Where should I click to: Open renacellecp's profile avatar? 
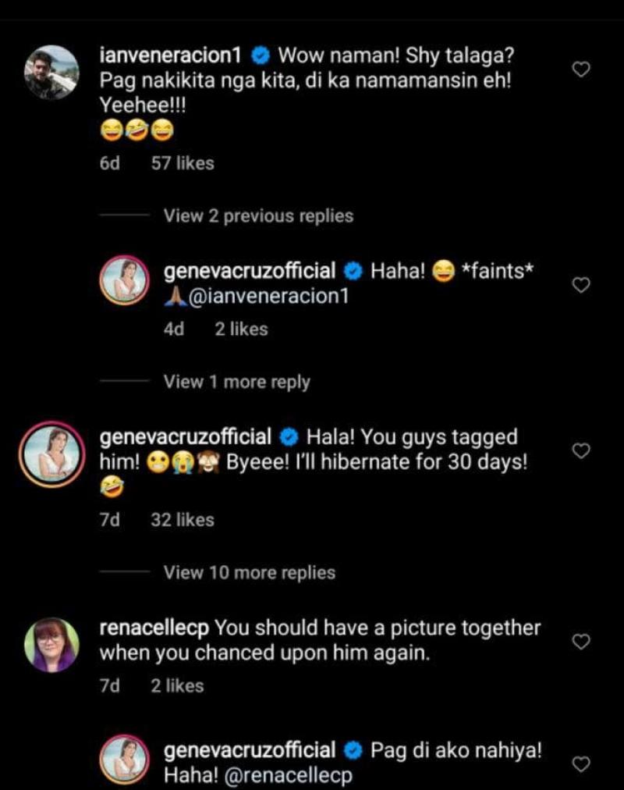point(51,644)
